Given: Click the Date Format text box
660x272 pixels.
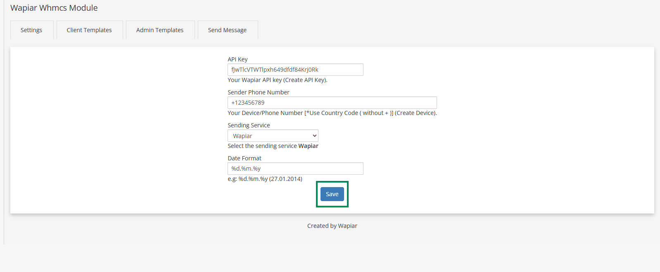Looking at the screenshot, I should pyautogui.click(x=295, y=169).
